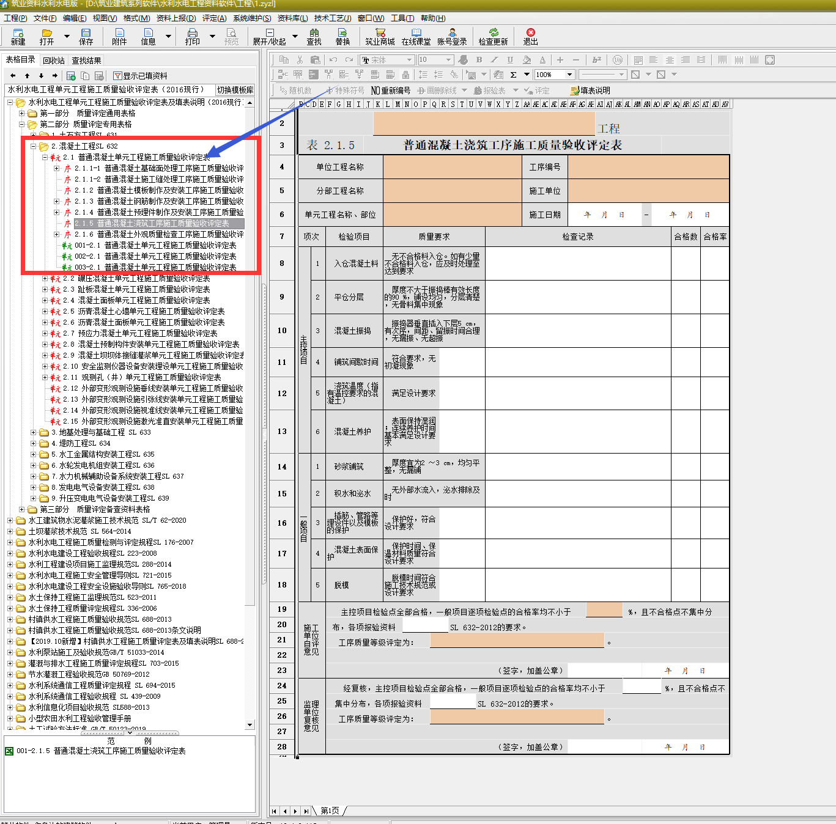The image size is (836, 824).
Task: Click the 填表说明 button
Action: (x=590, y=90)
